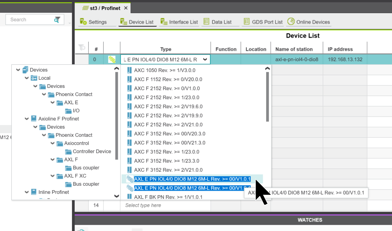392x231 pixels.
Task: Click the filter icon in search box
Action: coord(57,19)
